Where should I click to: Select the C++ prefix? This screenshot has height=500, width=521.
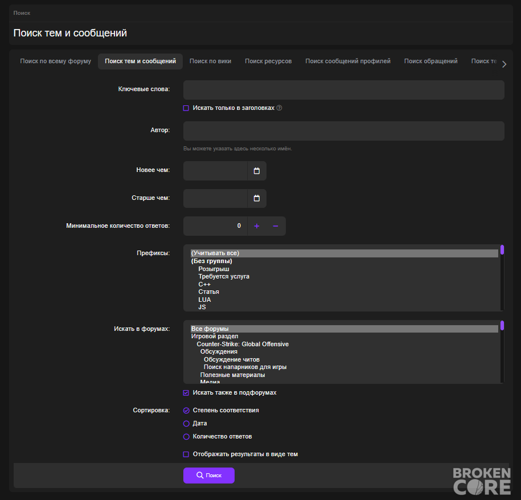coord(344,284)
